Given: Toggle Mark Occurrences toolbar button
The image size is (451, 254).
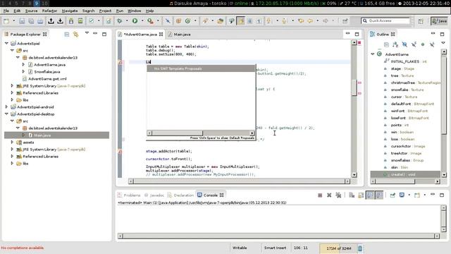Looking at the screenshot, I should (x=241, y=20).
